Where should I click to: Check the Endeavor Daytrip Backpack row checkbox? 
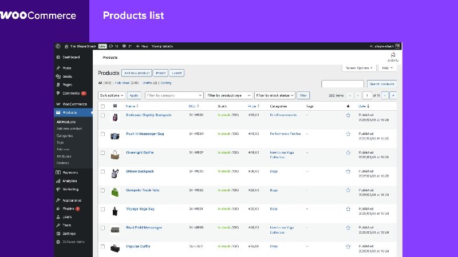[102, 115]
